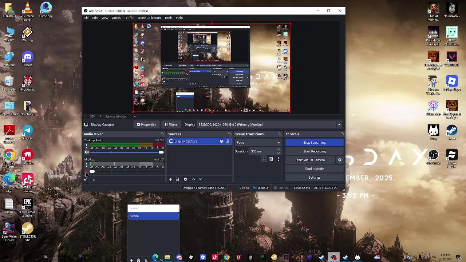Decrease transition duration with down arrow
This screenshot has width=466, height=262.
(x=279, y=153)
